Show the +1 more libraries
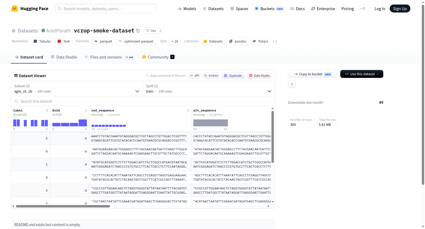The image size is (425, 229). (275, 41)
